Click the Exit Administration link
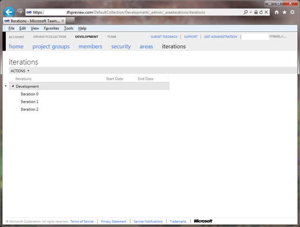 pyautogui.click(x=220, y=36)
